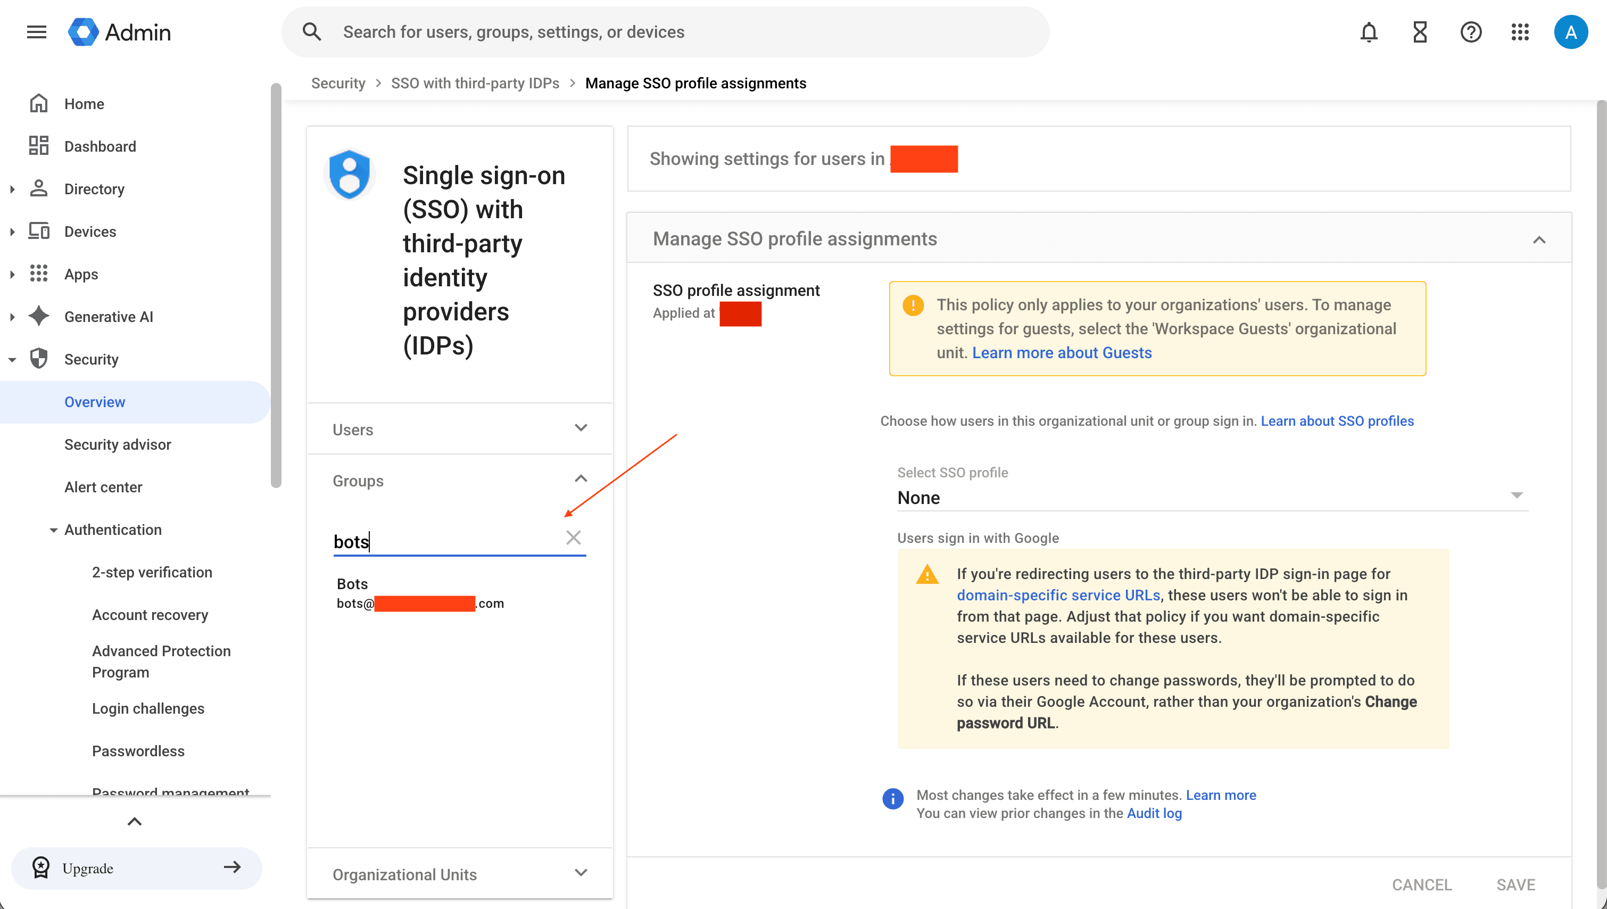Screen dimensions: 1607x909
Task: Open Login challenges settings
Action: [x=148, y=708]
